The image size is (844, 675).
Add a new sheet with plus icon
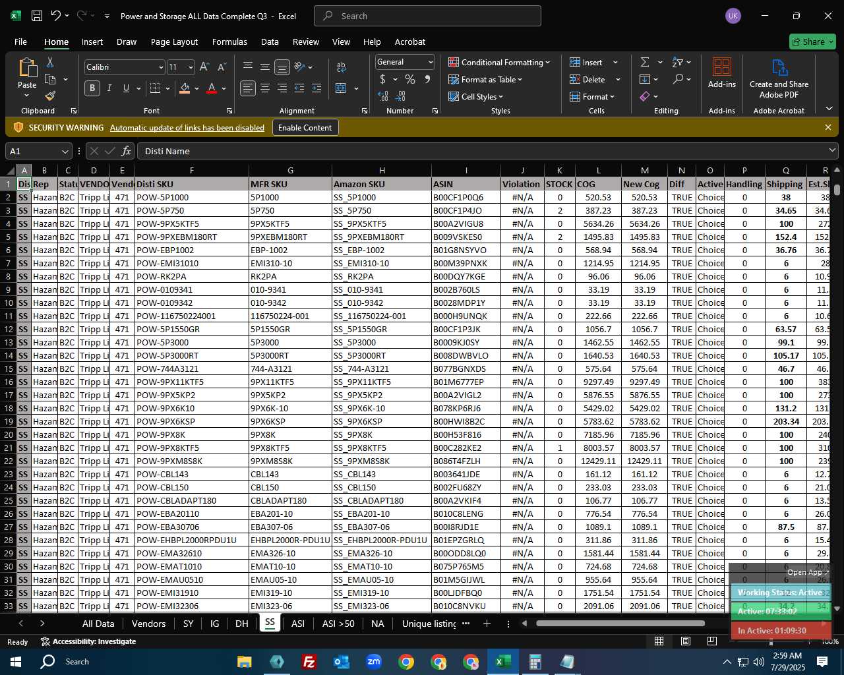(x=487, y=623)
